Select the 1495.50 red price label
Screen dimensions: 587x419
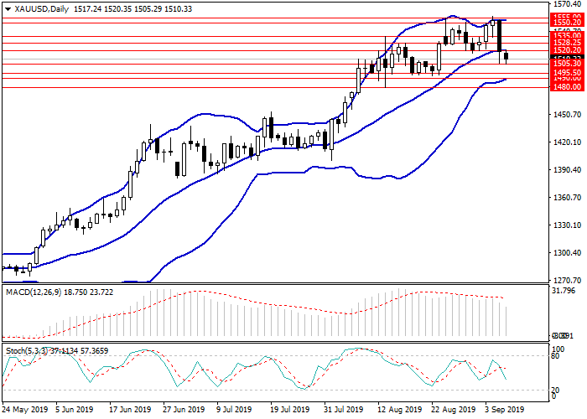(566, 73)
